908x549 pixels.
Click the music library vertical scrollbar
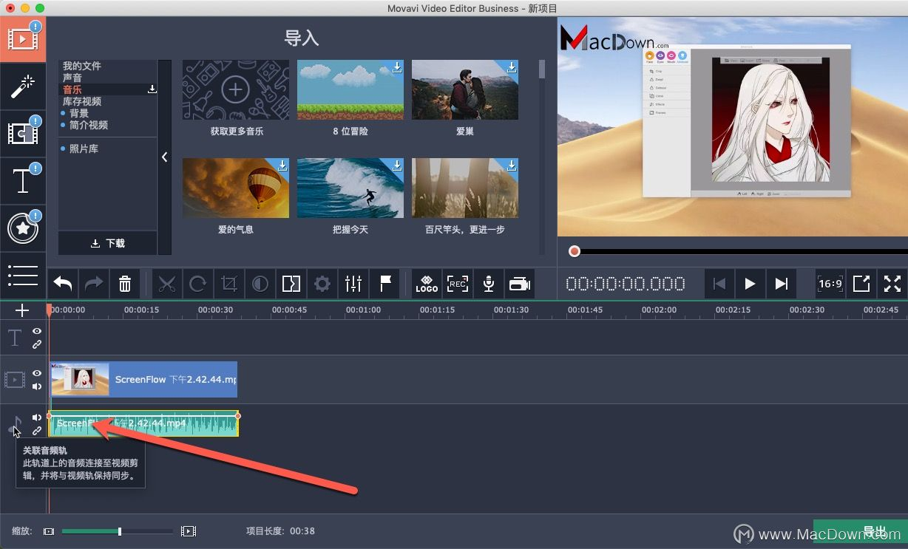pos(542,69)
